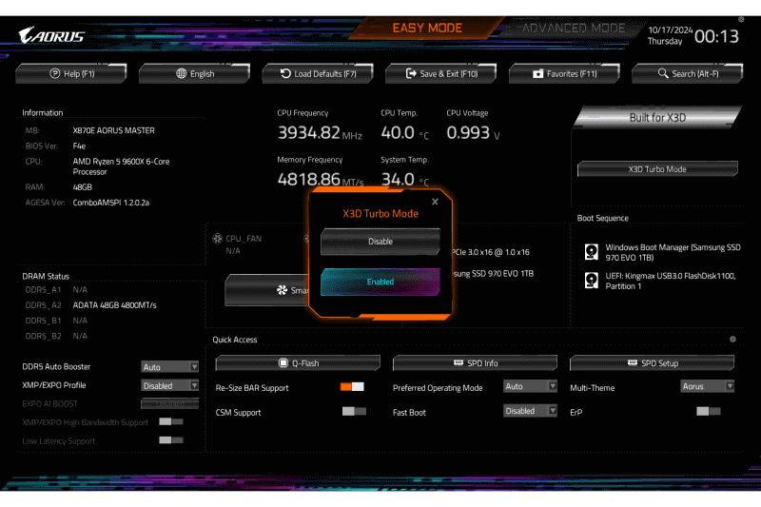Click the Favorites (F11) button
This screenshot has width=761, height=507.
click(564, 74)
